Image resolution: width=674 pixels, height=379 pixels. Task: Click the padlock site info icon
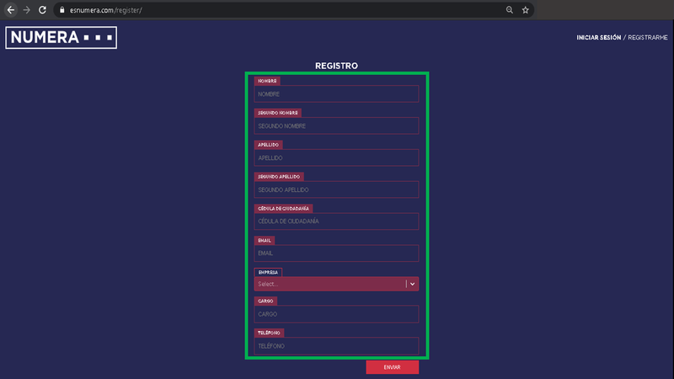click(x=60, y=9)
